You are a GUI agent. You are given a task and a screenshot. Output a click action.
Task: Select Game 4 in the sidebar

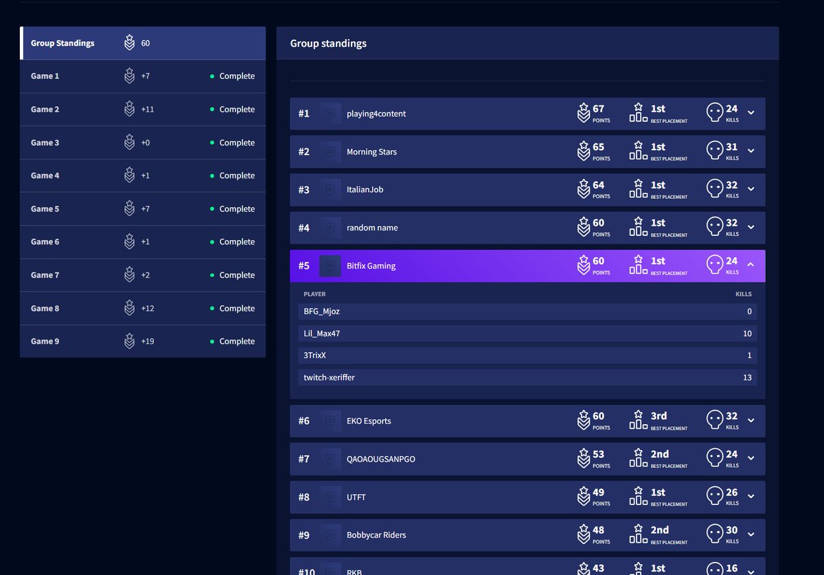143,176
